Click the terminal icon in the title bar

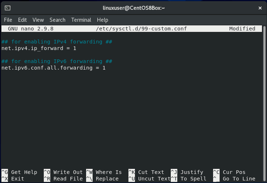click(8, 8)
